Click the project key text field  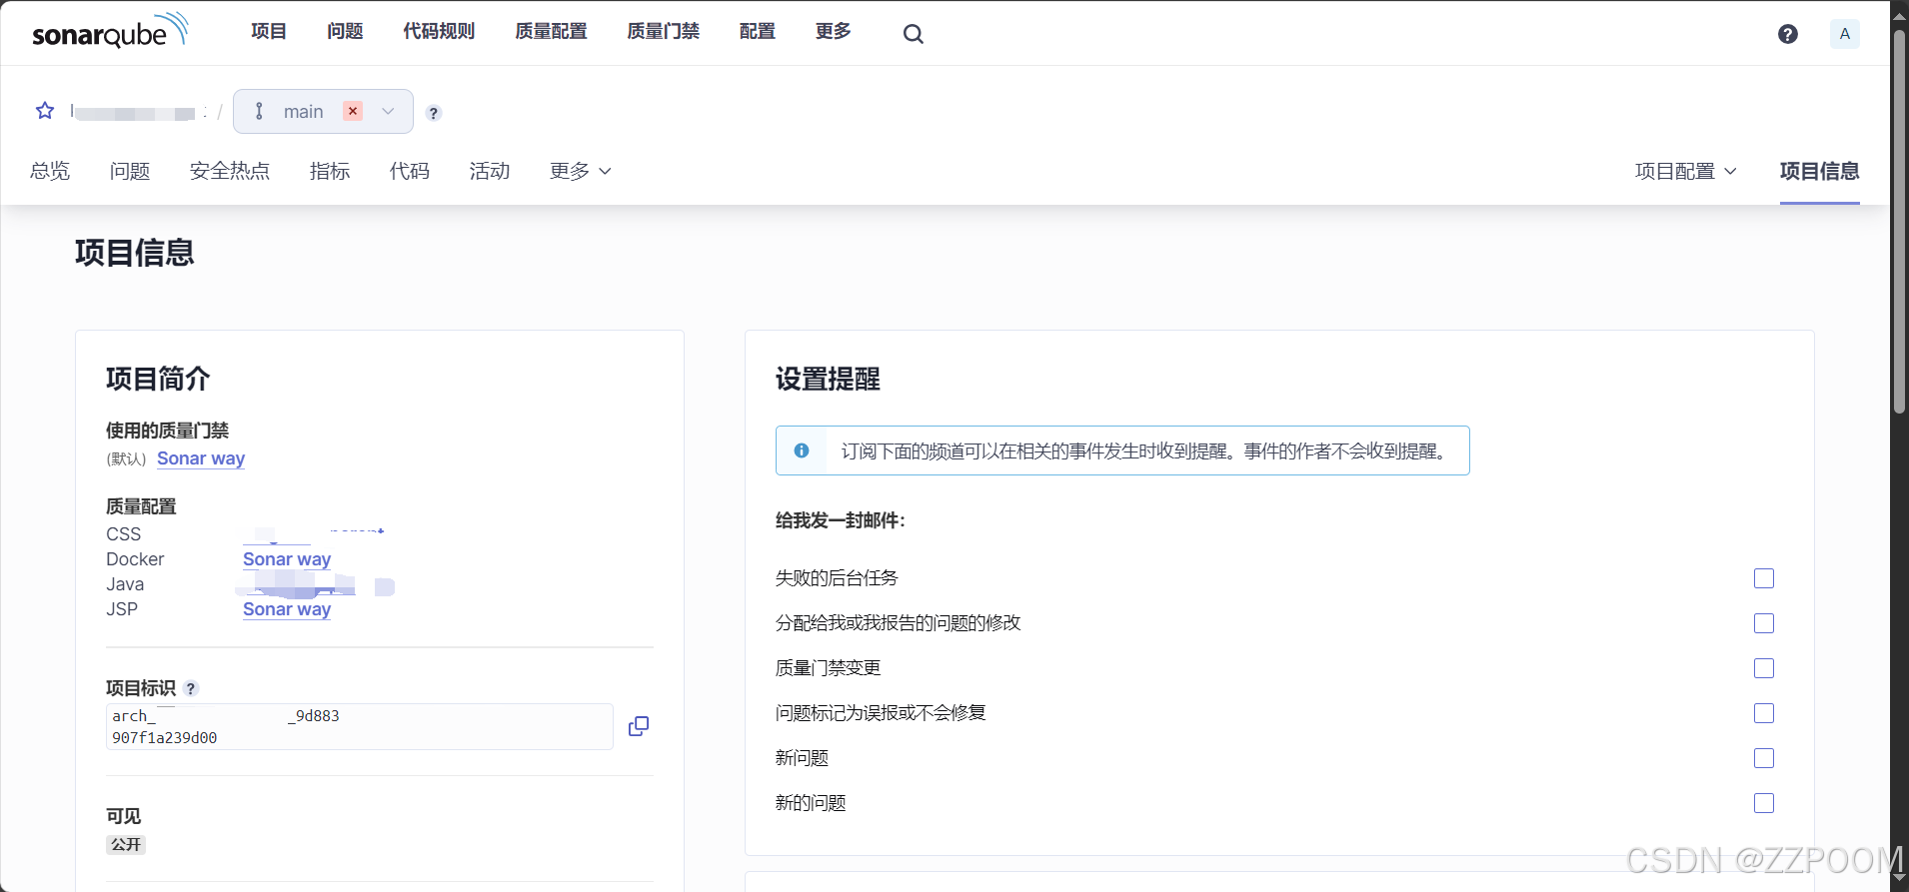360,727
